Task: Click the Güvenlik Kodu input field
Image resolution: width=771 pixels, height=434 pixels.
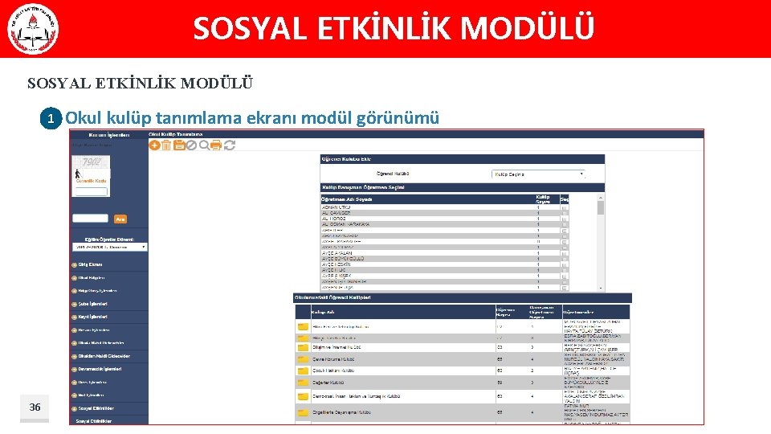Action: point(92,192)
